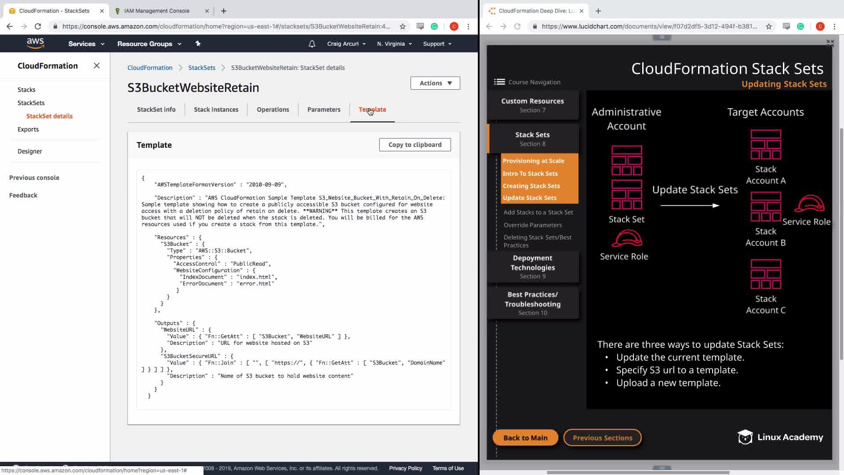Bookmark the AWS console page with star
This screenshot has height=475, width=844.
coord(402,26)
